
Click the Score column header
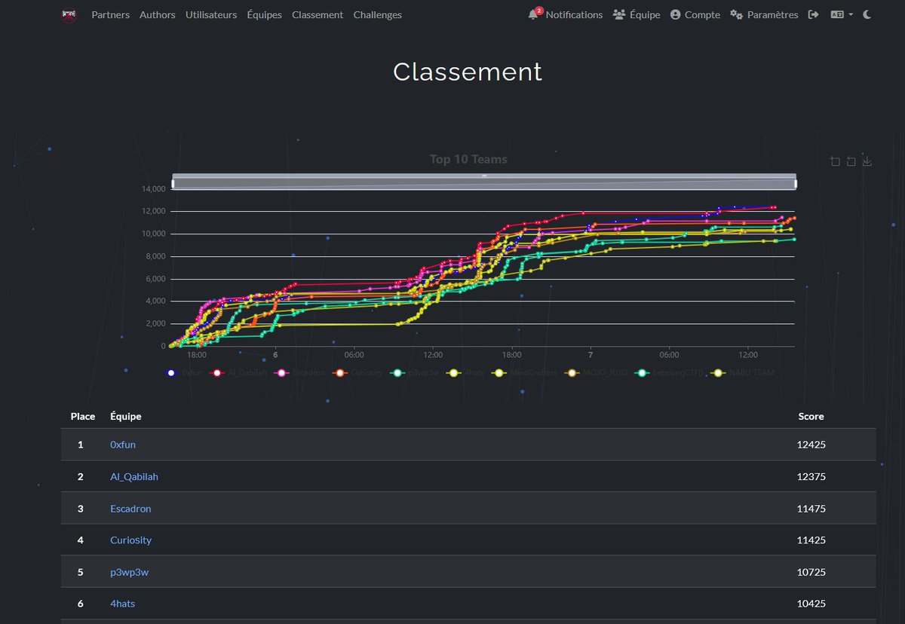[x=811, y=416]
